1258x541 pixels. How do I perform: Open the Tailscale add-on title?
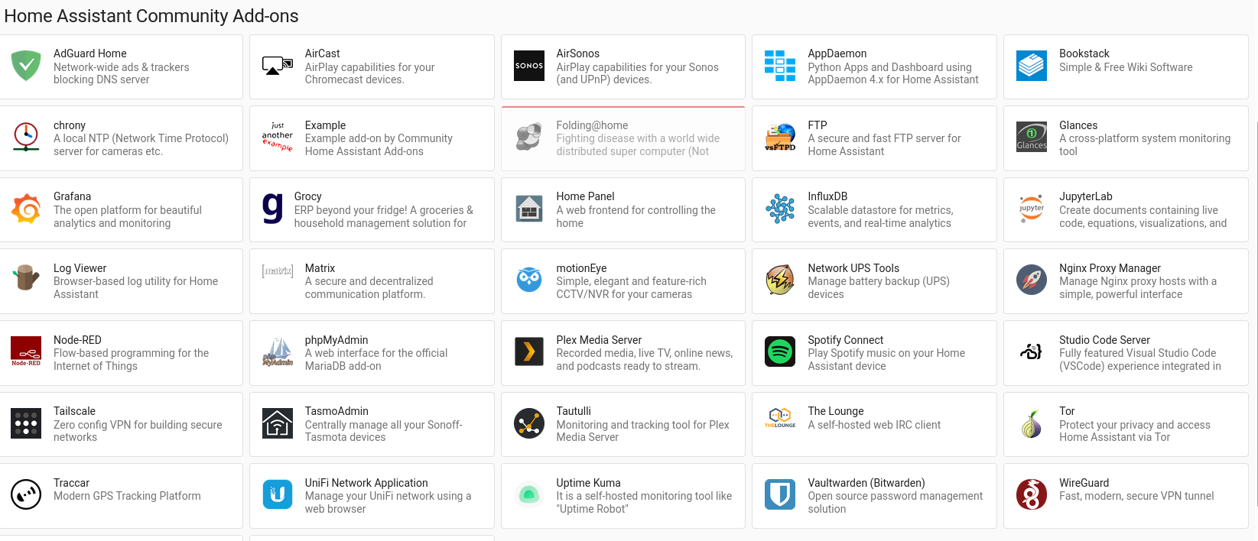coord(74,411)
